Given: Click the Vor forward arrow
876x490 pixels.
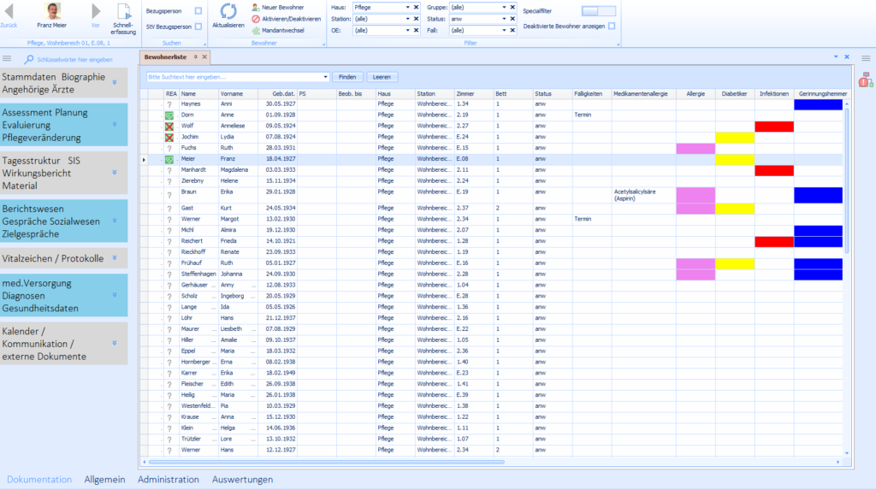Looking at the screenshot, I should [96, 11].
